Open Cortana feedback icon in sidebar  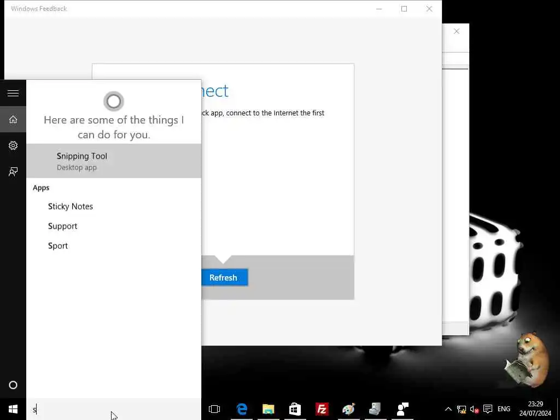click(x=13, y=172)
